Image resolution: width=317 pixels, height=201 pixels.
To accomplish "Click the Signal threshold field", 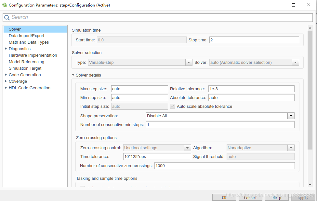I will [x=260, y=157].
